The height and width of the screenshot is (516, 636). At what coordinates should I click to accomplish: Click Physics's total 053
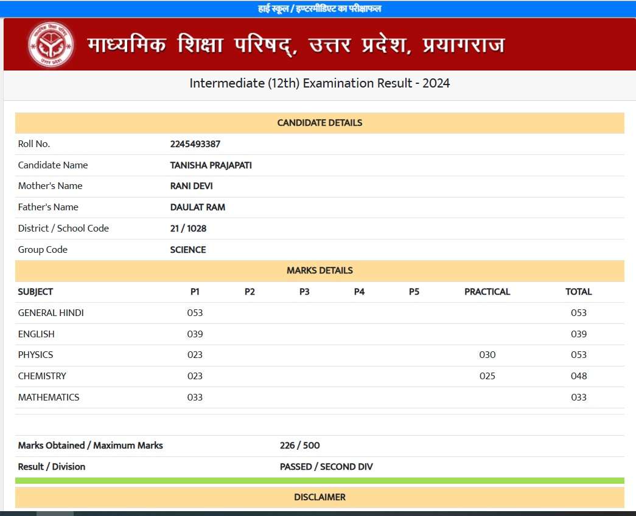(579, 355)
